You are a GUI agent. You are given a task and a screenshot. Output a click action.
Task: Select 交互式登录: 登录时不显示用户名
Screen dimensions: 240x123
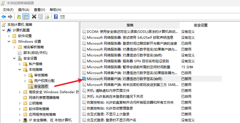coord(111,120)
